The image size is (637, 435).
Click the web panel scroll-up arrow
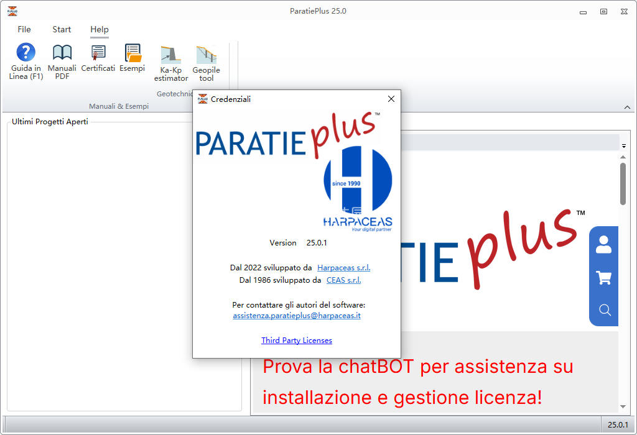coord(623,157)
